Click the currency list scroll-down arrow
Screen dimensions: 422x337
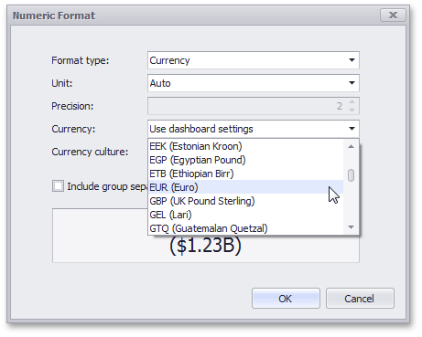click(x=351, y=227)
